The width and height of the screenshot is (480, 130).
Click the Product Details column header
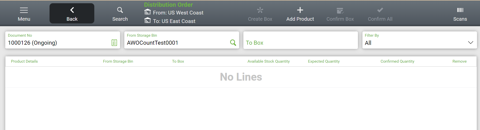24,61
